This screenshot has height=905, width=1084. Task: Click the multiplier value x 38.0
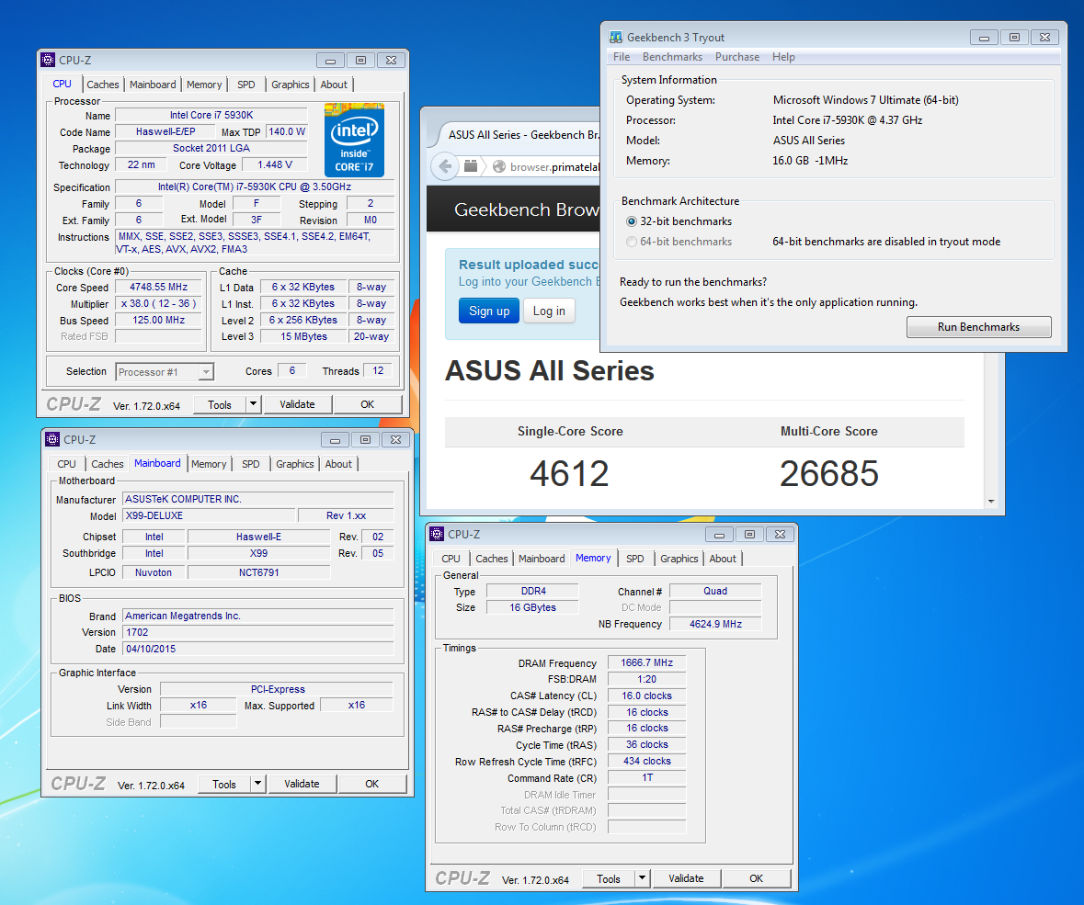[158, 303]
